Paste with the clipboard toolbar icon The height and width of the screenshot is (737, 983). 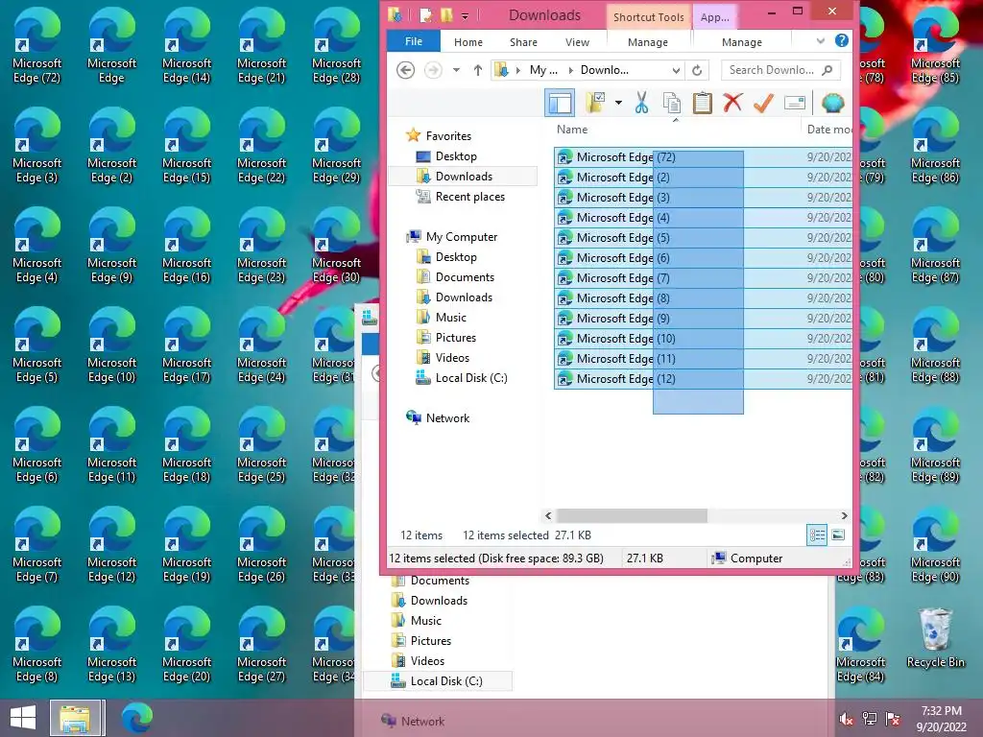pos(702,103)
